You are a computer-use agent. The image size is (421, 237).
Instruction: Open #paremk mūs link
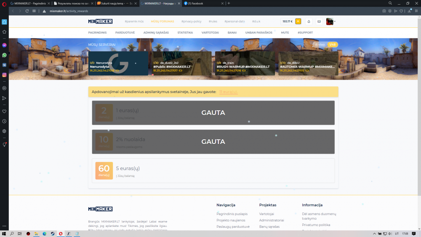pyautogui.click(x=134, y=21)
